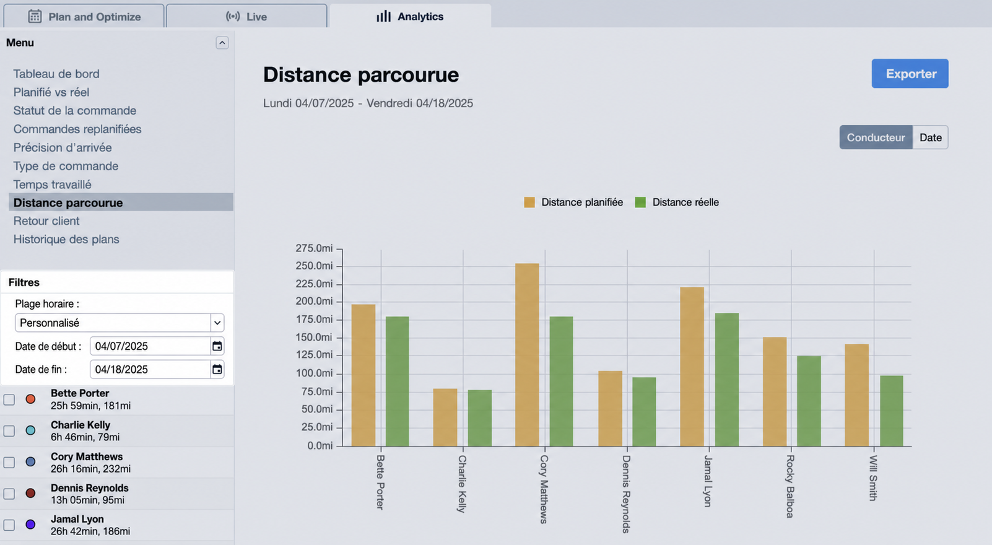Switch chart grouping to Date

coord(930,137)
